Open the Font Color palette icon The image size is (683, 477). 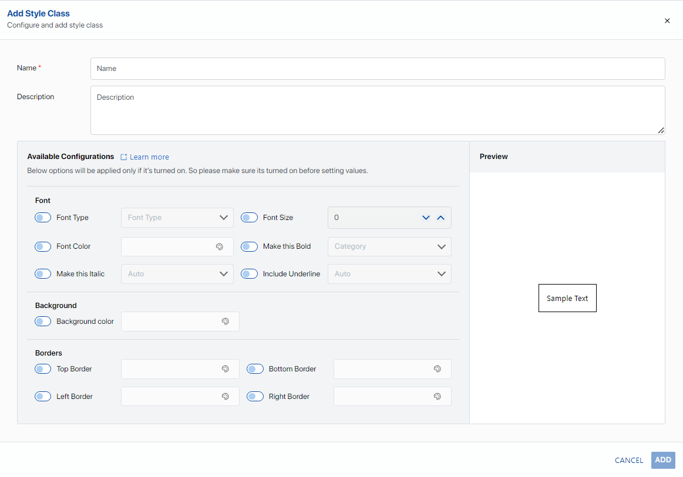click(220, 247)
